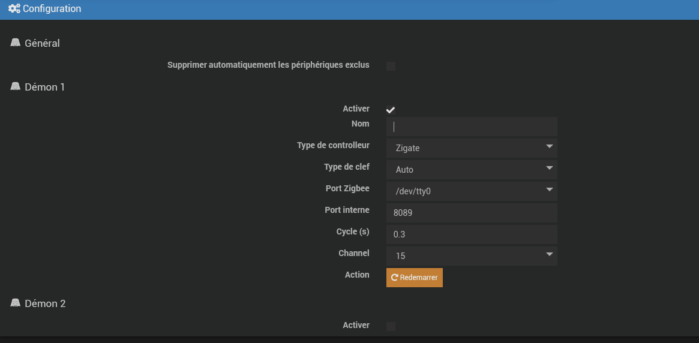Click the Port interne field with 8089
Screen dimensions: 699x343
[x=472, y=213]
